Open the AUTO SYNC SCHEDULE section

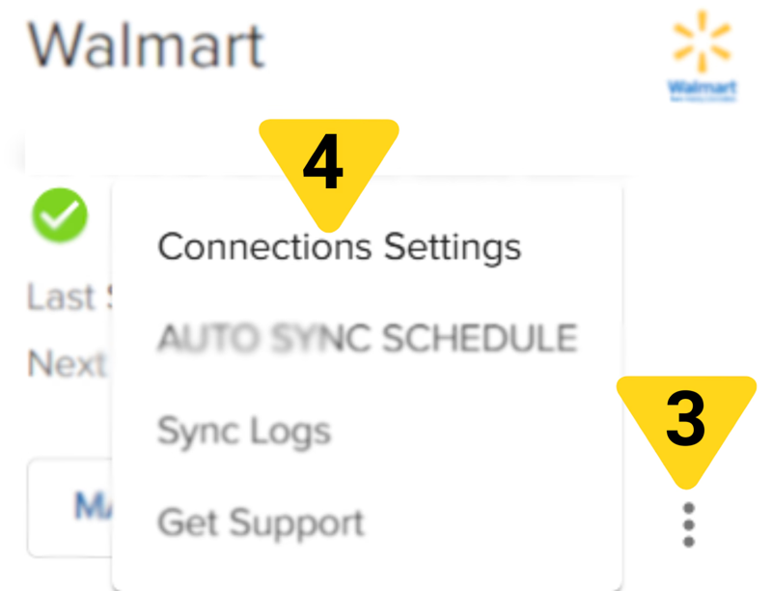[368, 338]
